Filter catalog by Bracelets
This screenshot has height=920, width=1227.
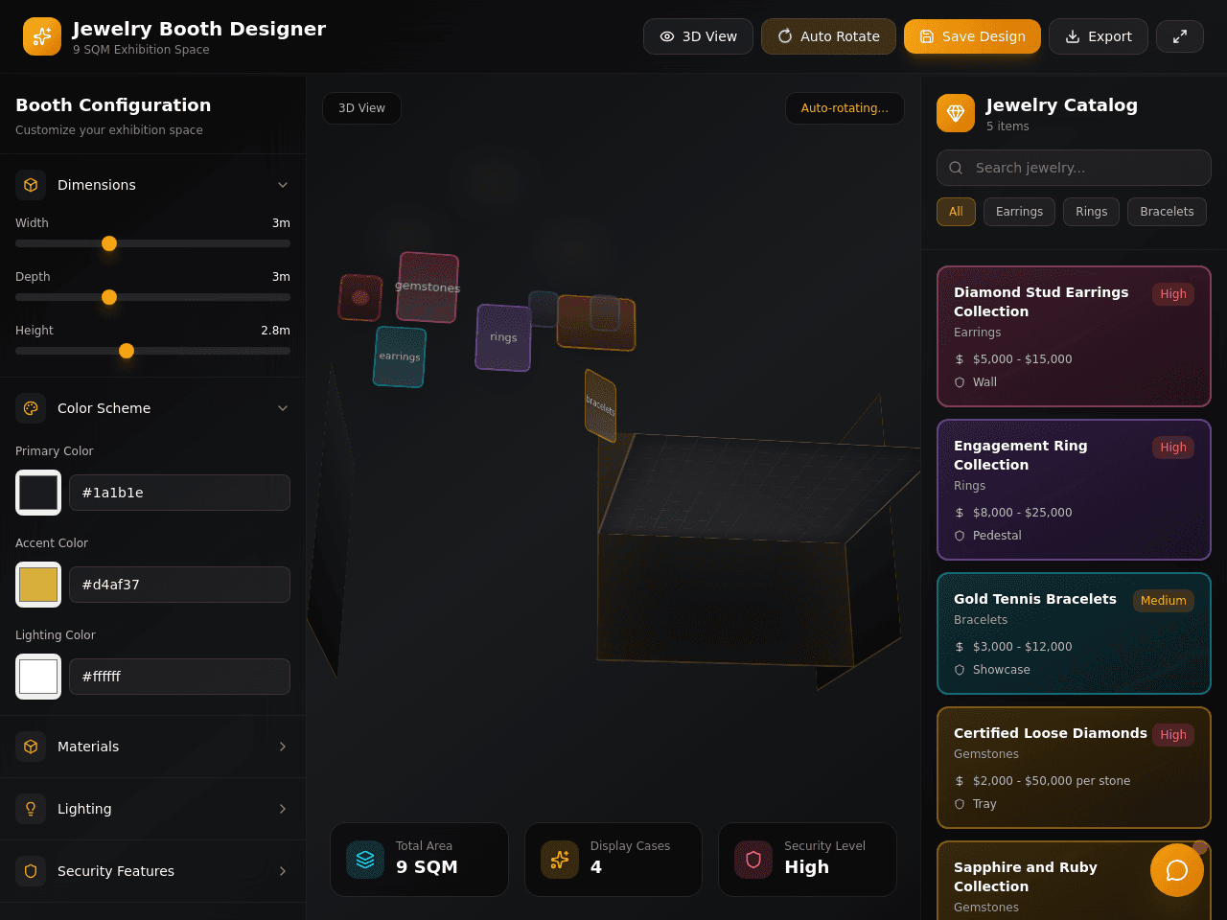tap(1167, 212)
